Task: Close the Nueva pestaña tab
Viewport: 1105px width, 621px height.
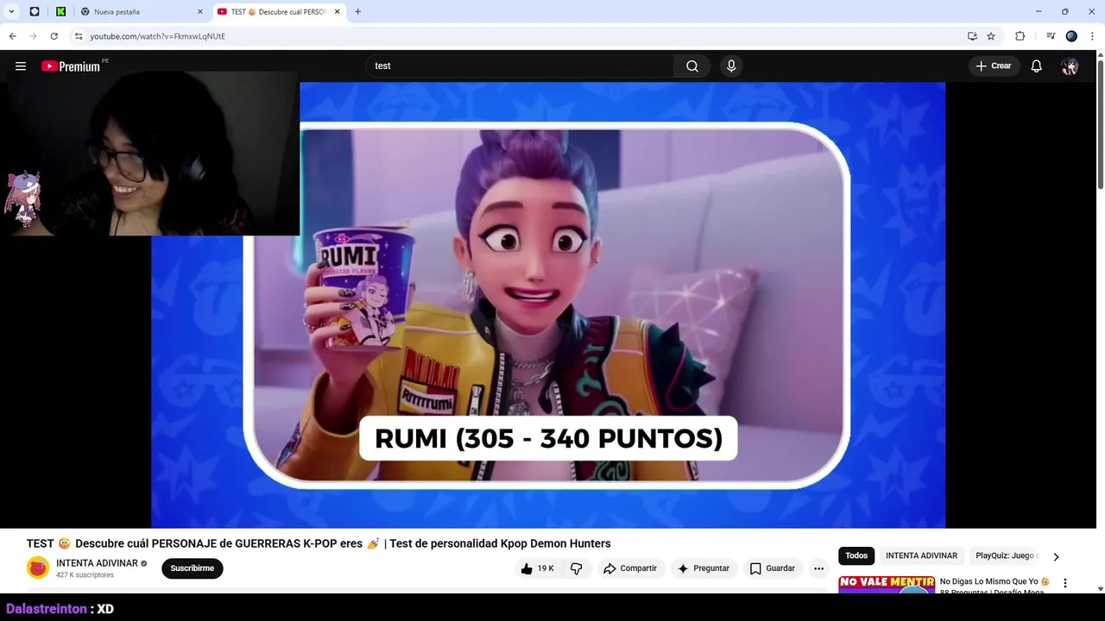Action: click(200, 12)
